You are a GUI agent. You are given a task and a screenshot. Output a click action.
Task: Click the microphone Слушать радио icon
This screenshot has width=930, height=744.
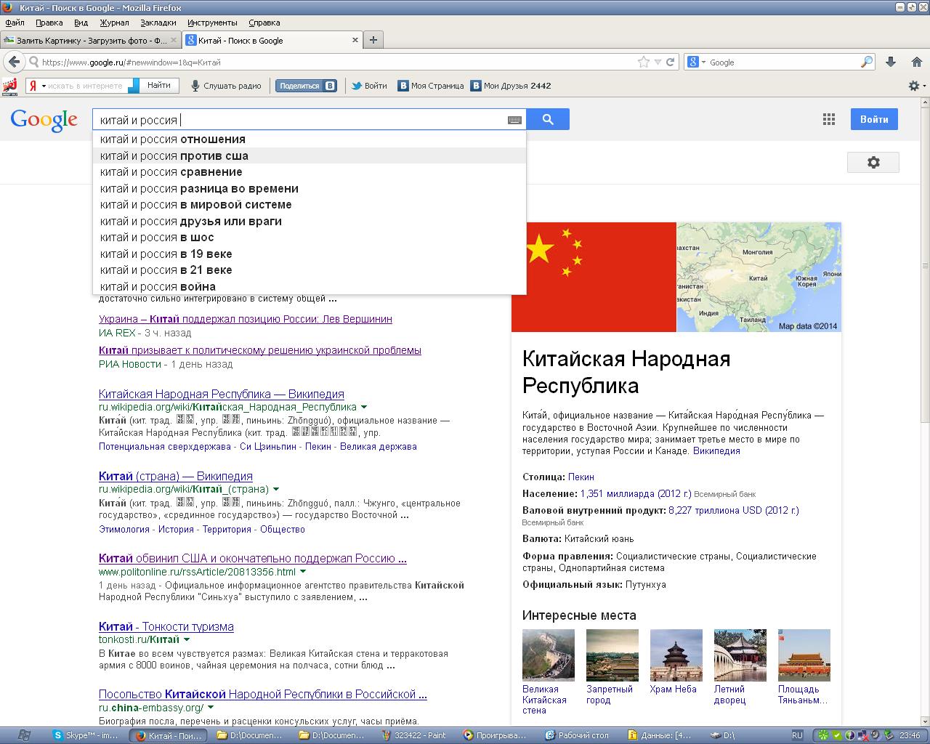[195, 86]
